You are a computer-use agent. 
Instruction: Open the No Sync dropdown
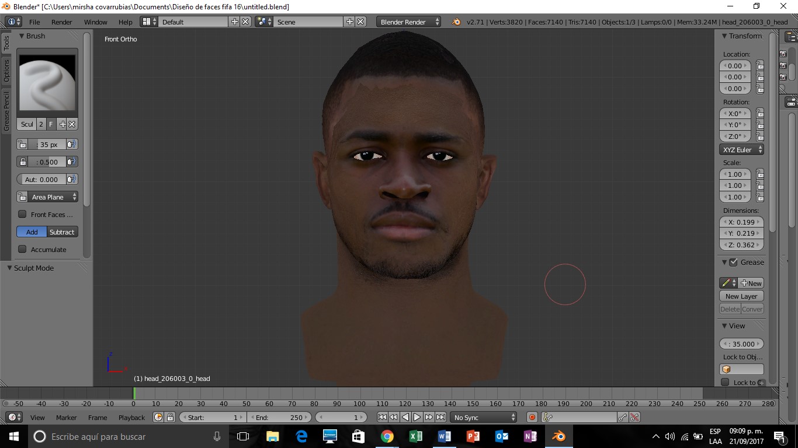click(484, 417)
